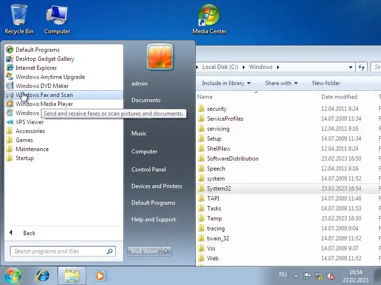Open Computer from the Start menu right pane
This screenshot has height=285, width=381.
144,152
